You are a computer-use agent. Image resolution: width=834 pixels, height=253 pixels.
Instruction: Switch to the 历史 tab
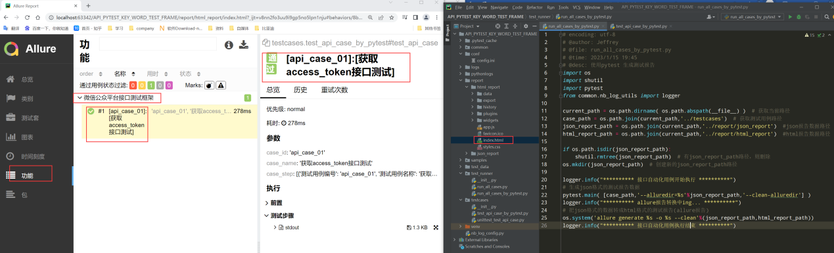300,90
